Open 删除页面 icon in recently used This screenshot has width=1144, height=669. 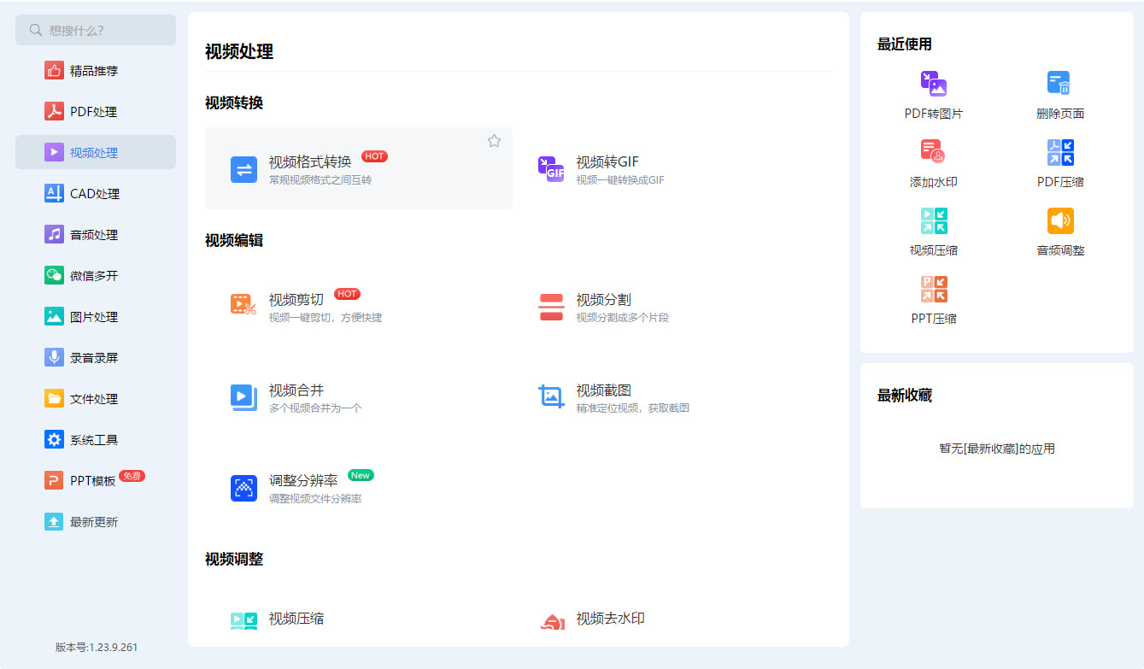(1059, 84)
